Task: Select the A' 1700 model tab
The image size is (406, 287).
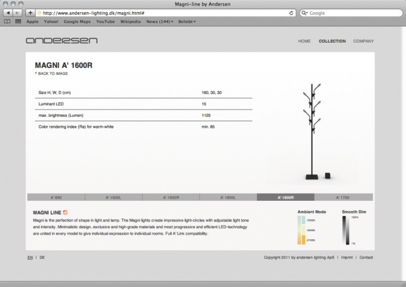Action: click(343, 197)
